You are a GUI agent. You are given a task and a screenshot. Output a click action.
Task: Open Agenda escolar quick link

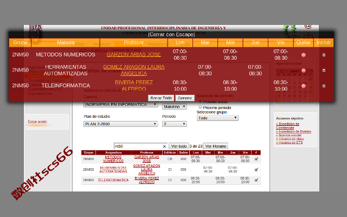tap(288, 135)
